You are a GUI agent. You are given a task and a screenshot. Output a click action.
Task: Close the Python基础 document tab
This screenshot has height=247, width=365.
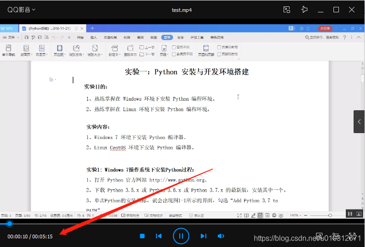(82, 28)
